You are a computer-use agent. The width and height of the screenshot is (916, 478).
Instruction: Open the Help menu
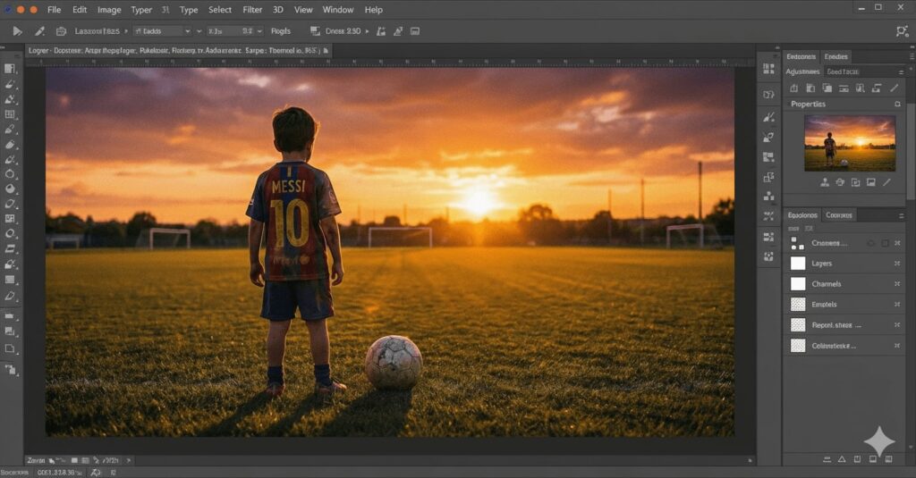(374, 9)
